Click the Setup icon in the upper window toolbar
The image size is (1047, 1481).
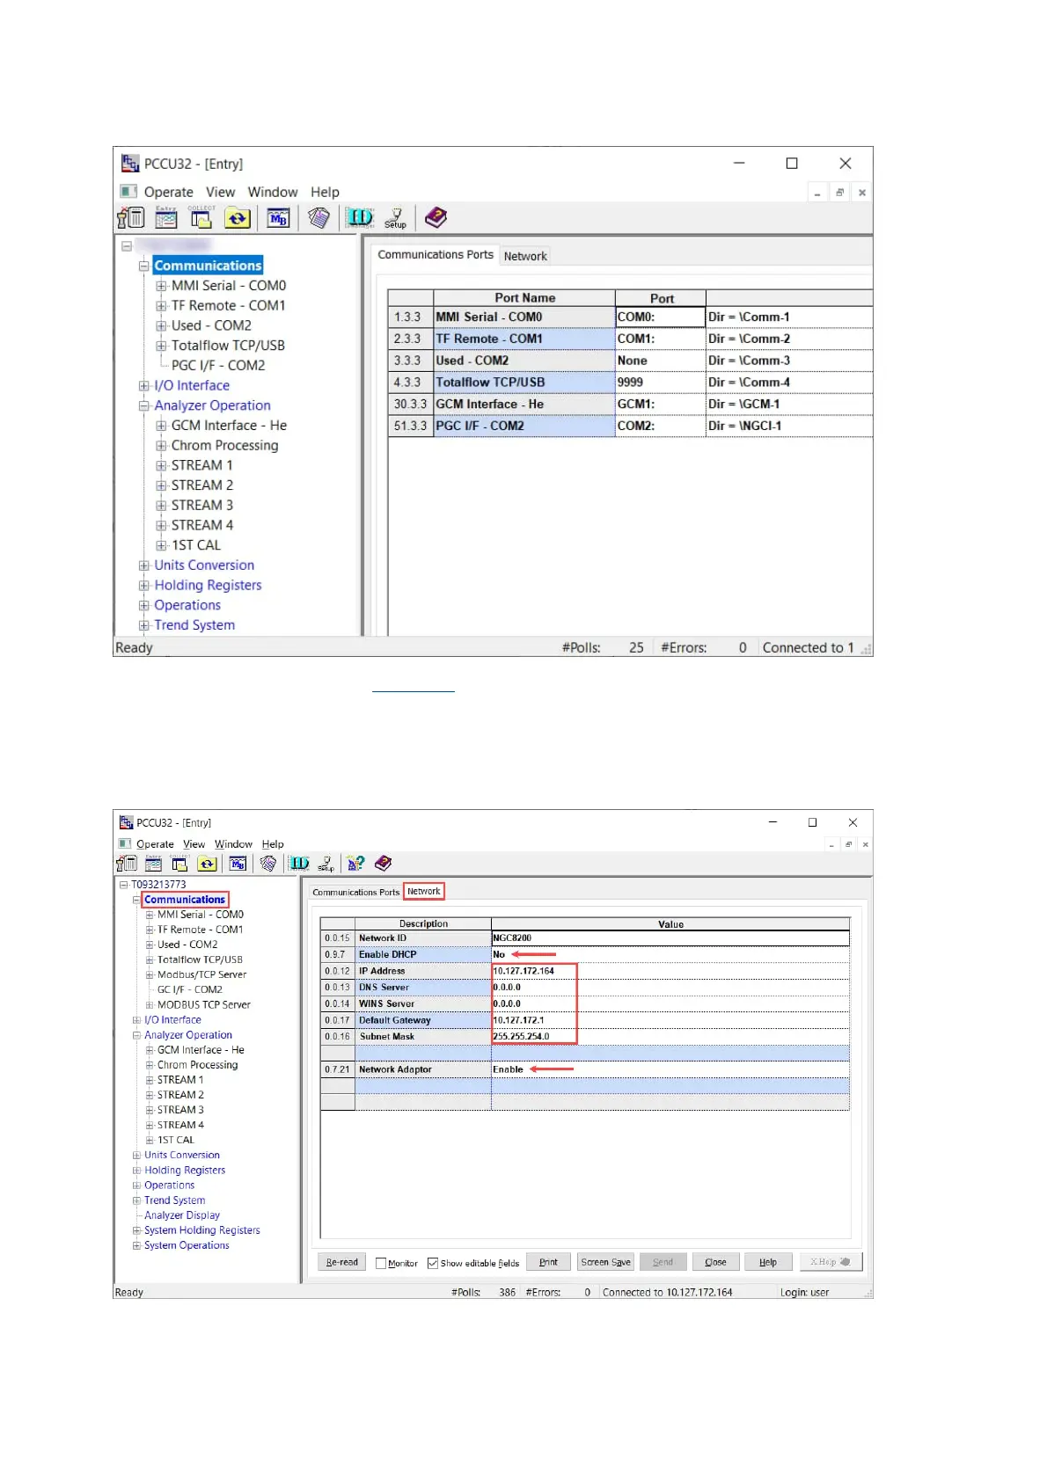tap(396, 217)
